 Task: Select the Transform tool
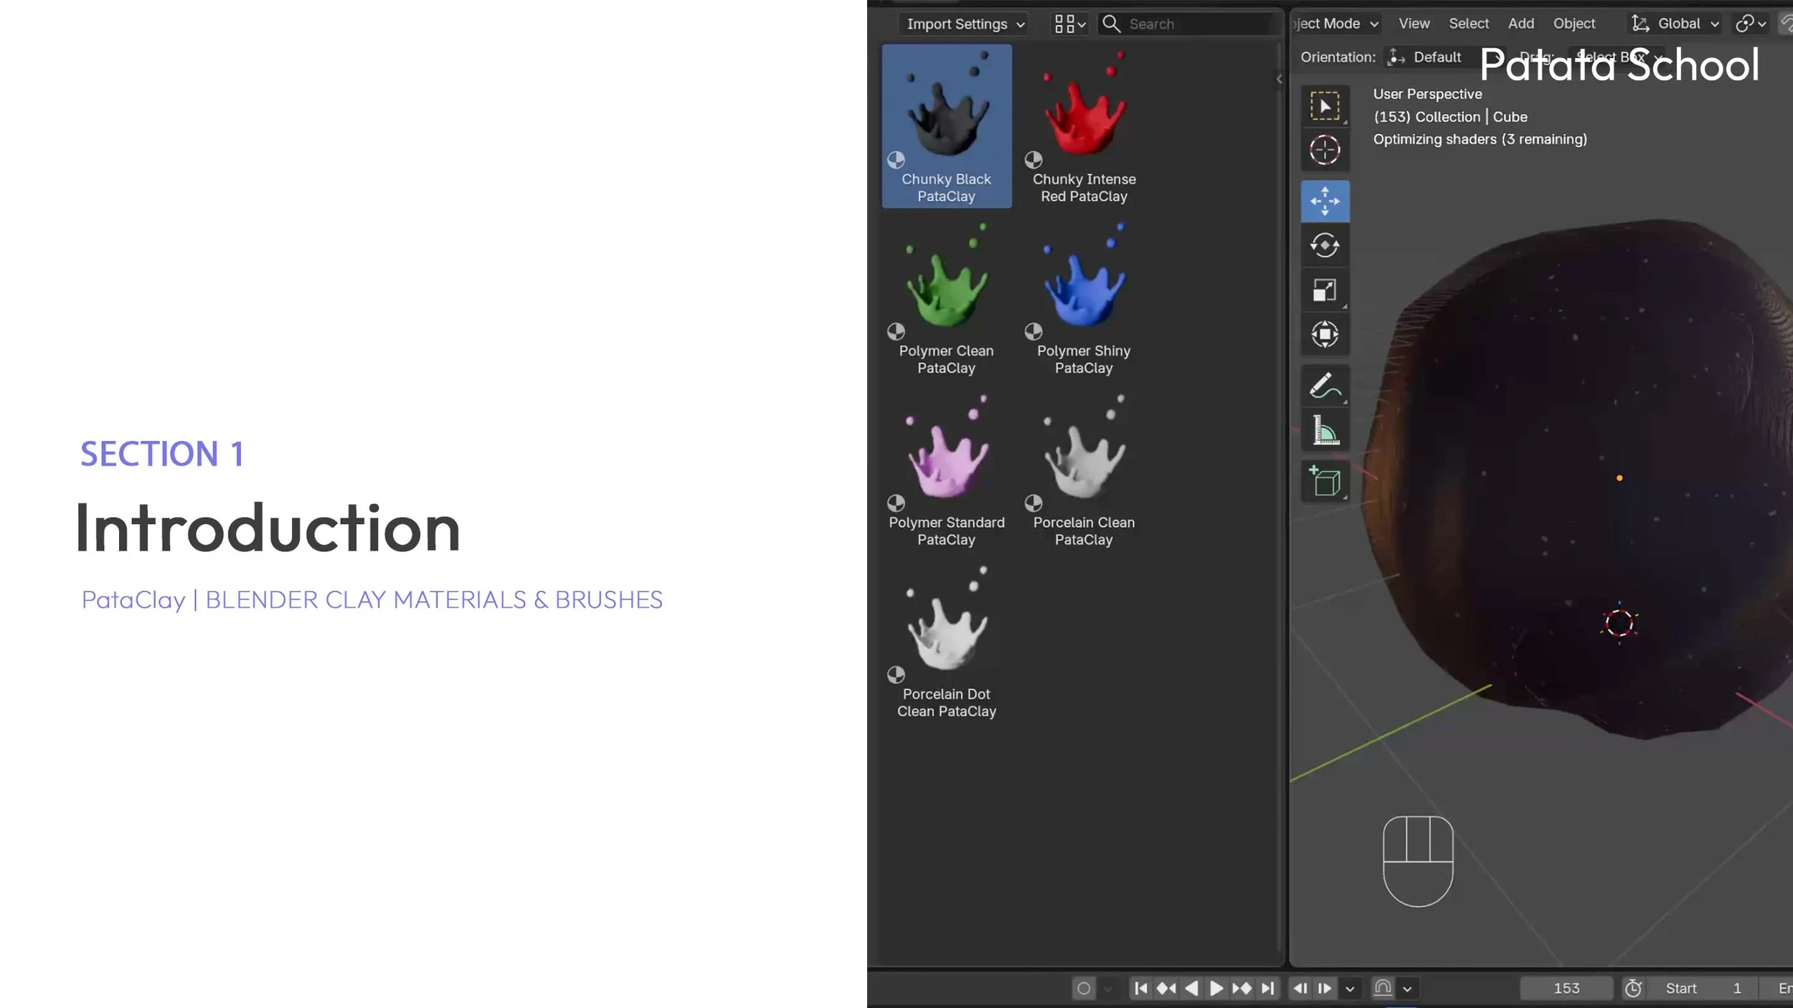pos(1324,334)
